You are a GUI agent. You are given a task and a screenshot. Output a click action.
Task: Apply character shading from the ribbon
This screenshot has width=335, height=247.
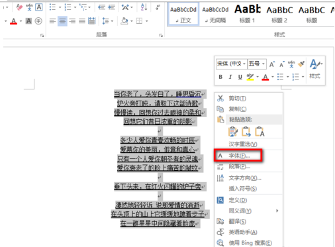pos(28,21)
